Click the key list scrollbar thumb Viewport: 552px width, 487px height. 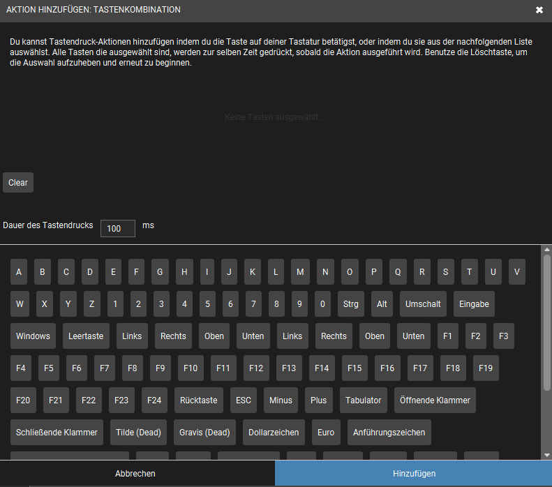tap(547, 321)
